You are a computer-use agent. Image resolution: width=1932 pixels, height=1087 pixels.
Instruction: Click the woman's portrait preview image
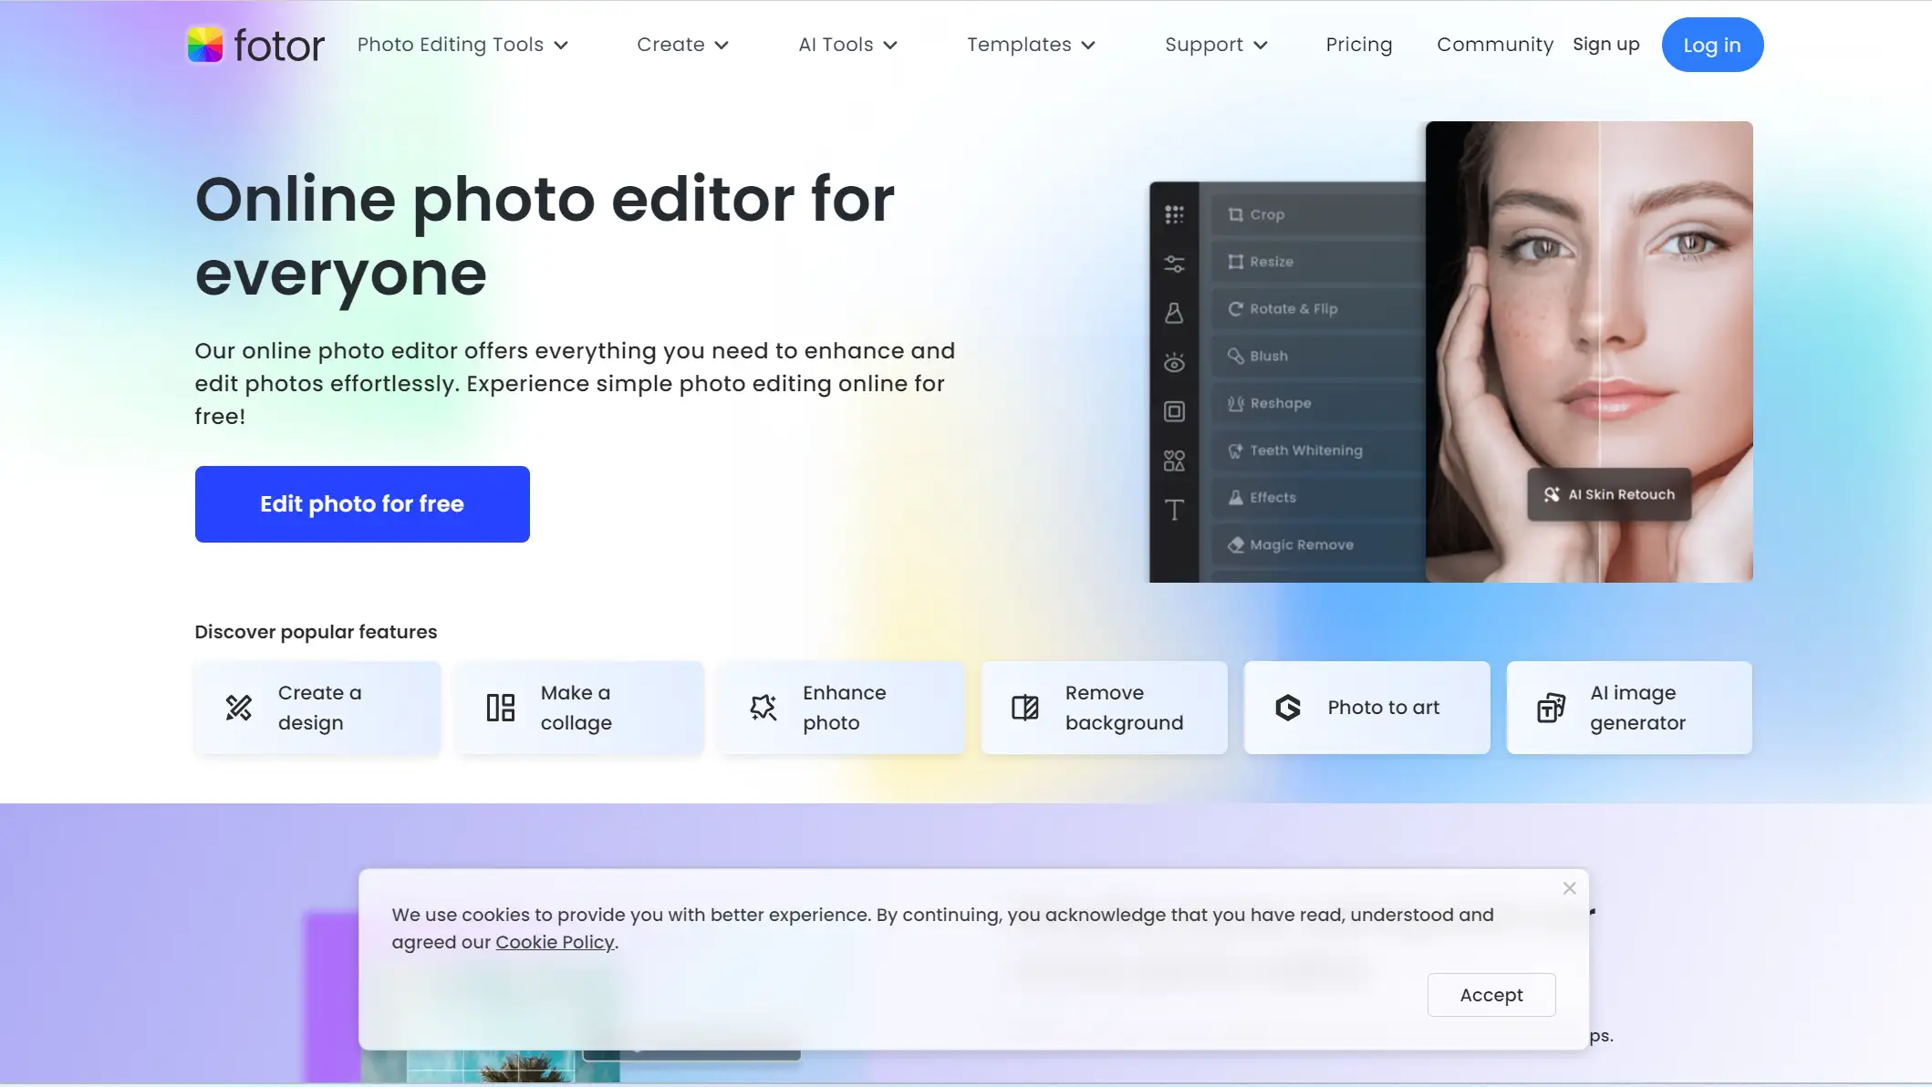tap(1589, 352)
